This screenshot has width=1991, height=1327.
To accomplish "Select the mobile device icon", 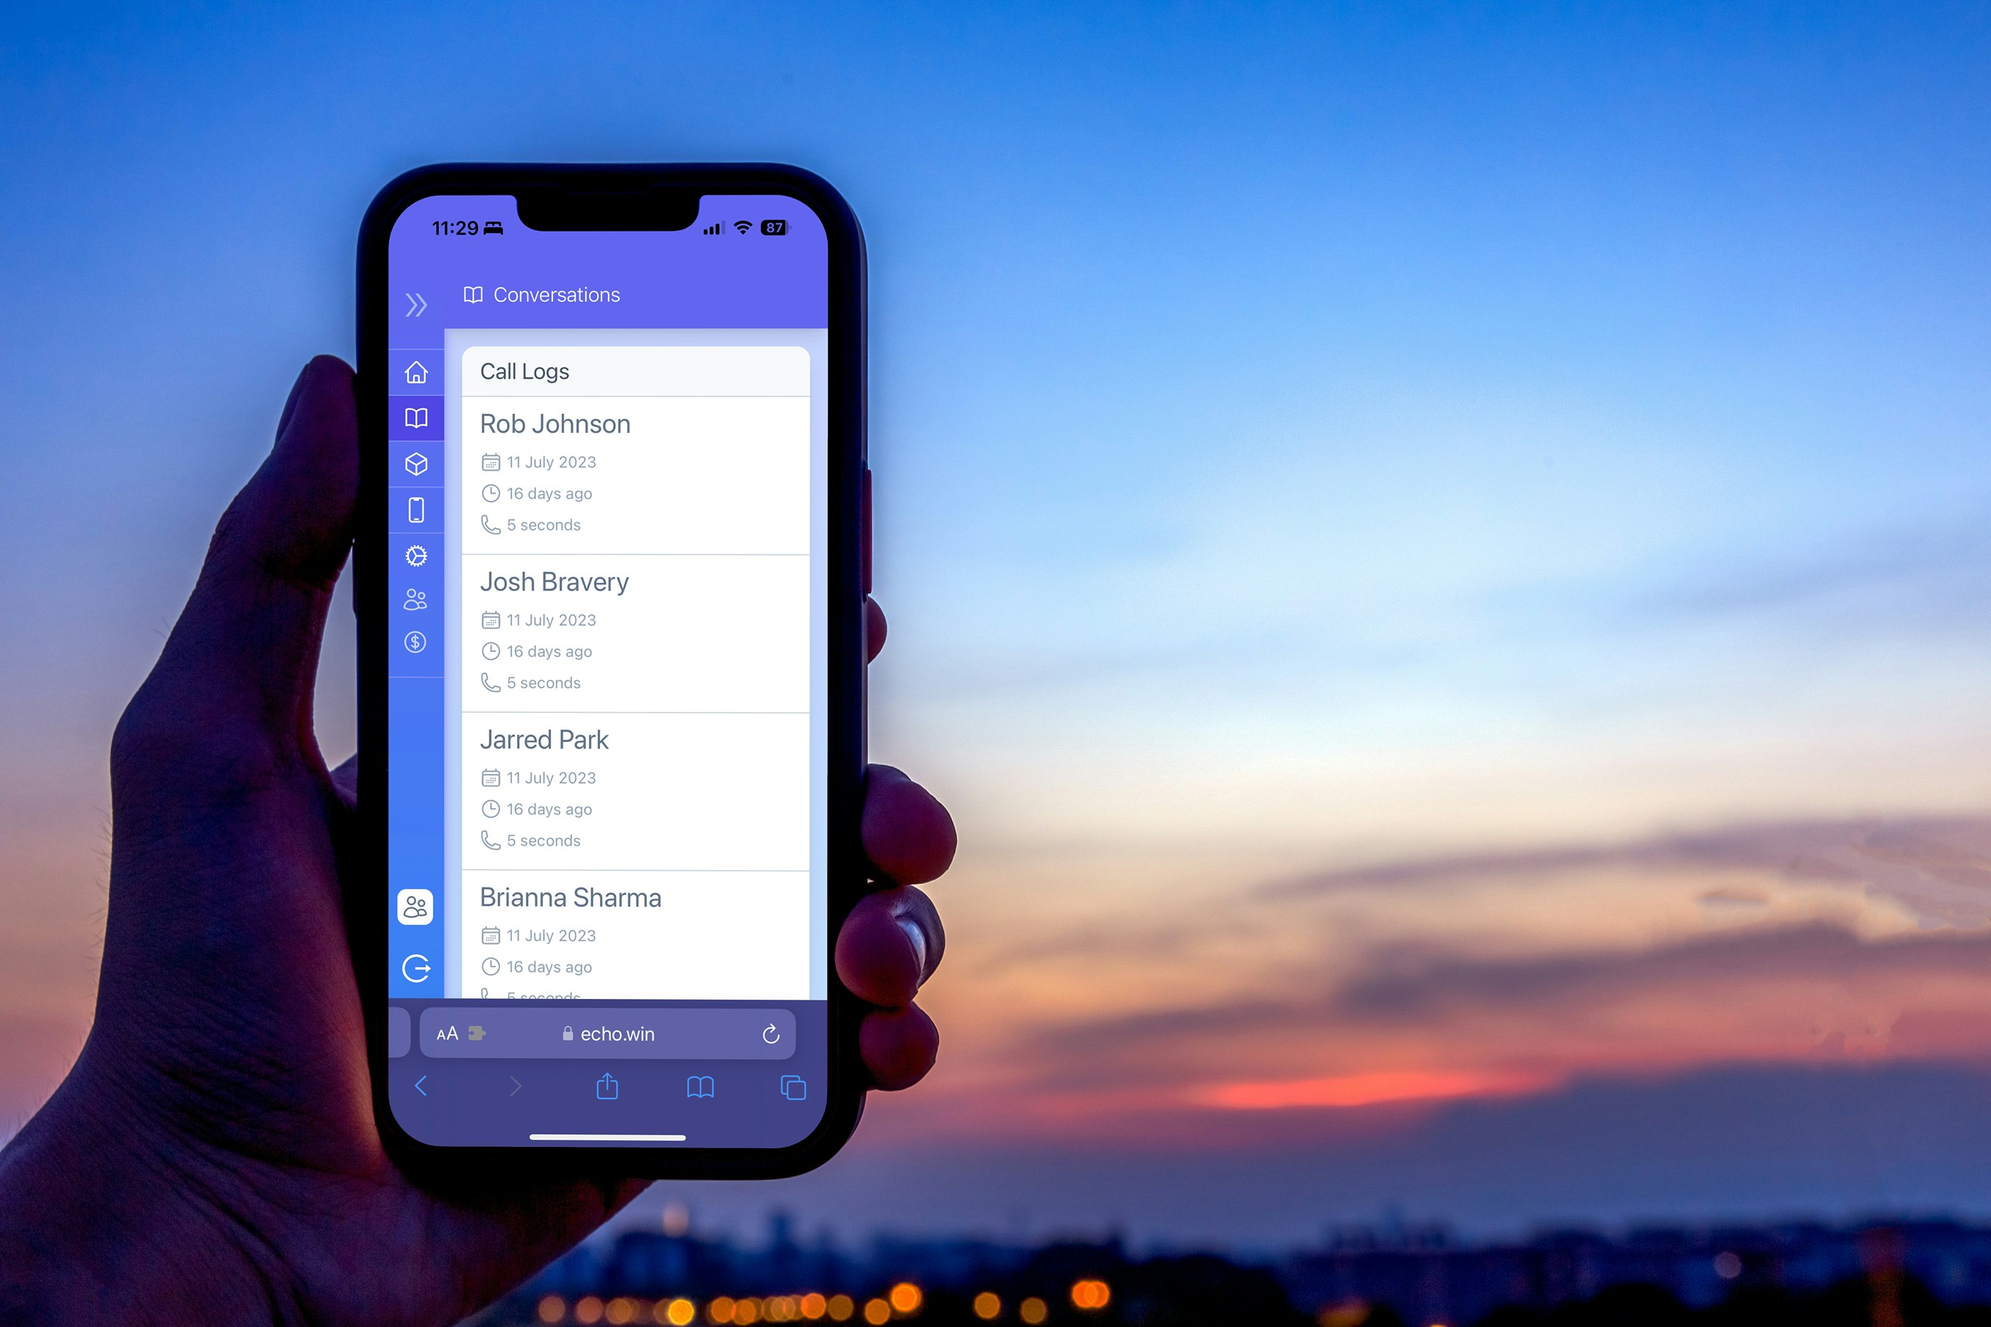I will click(x=416, y=510).
